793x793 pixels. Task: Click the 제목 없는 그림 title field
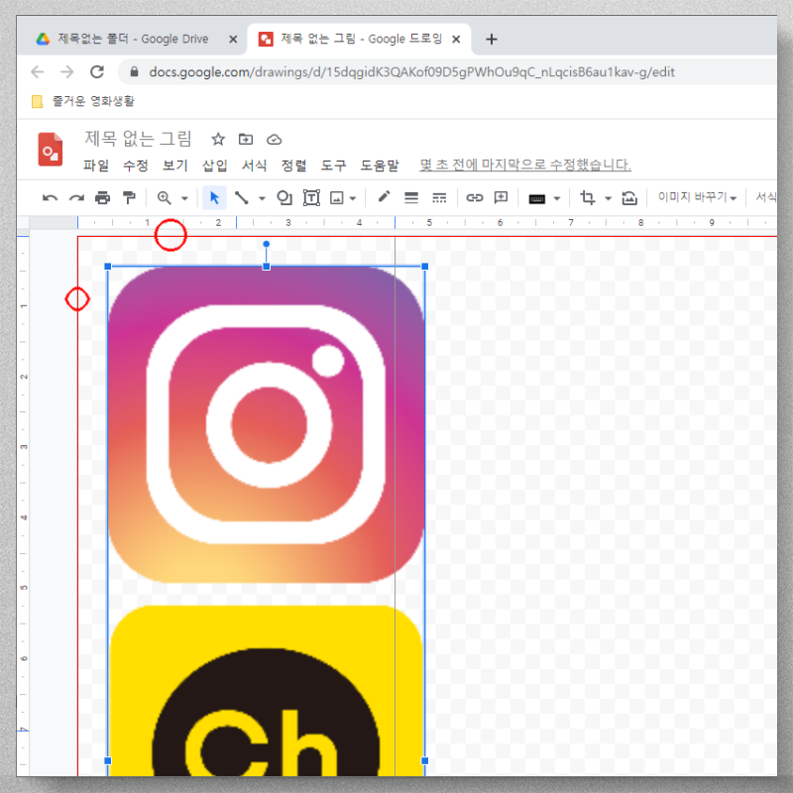pos(138,138)
